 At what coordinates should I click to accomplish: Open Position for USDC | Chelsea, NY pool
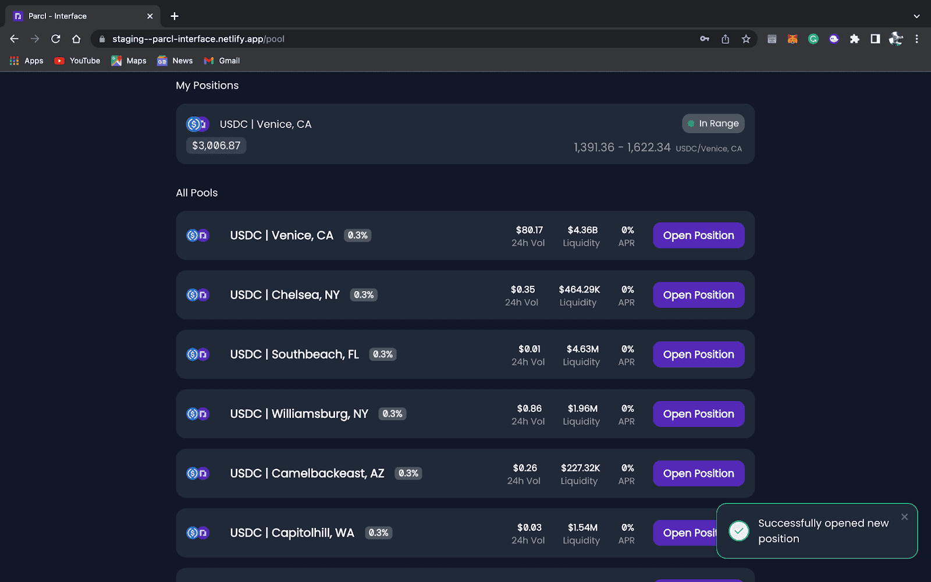(x=698, y=295)
